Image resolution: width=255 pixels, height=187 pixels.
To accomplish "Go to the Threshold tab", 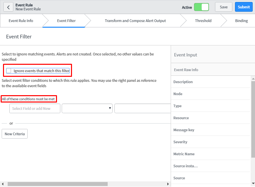I will [x=203, y=21].
